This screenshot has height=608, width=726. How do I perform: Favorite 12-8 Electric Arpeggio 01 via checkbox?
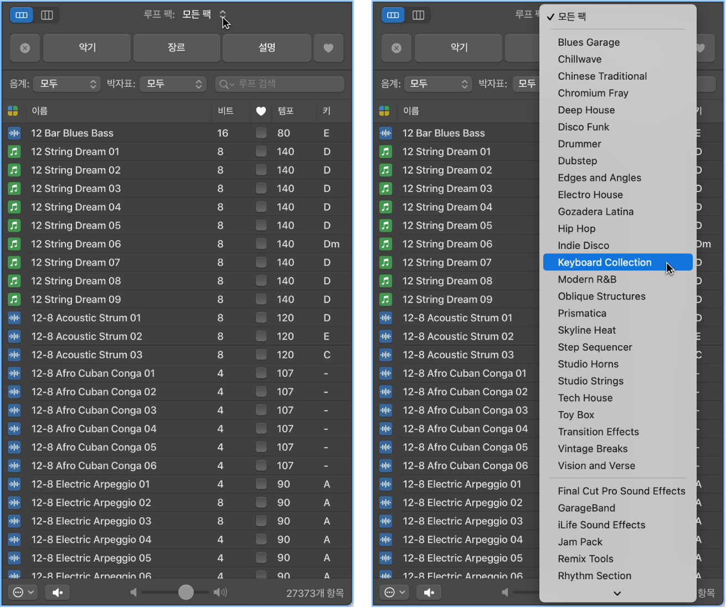pyautogui.click(x=261, y=484)
